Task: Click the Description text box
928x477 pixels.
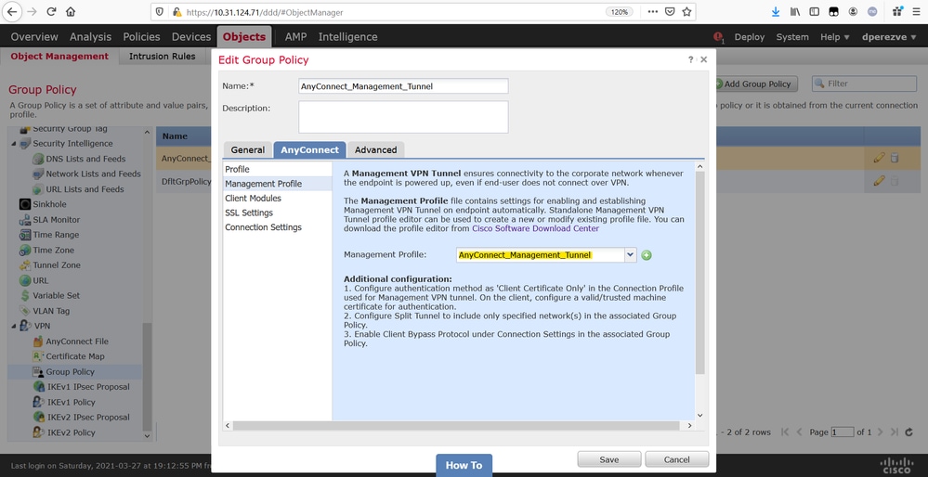Action: 404,117
